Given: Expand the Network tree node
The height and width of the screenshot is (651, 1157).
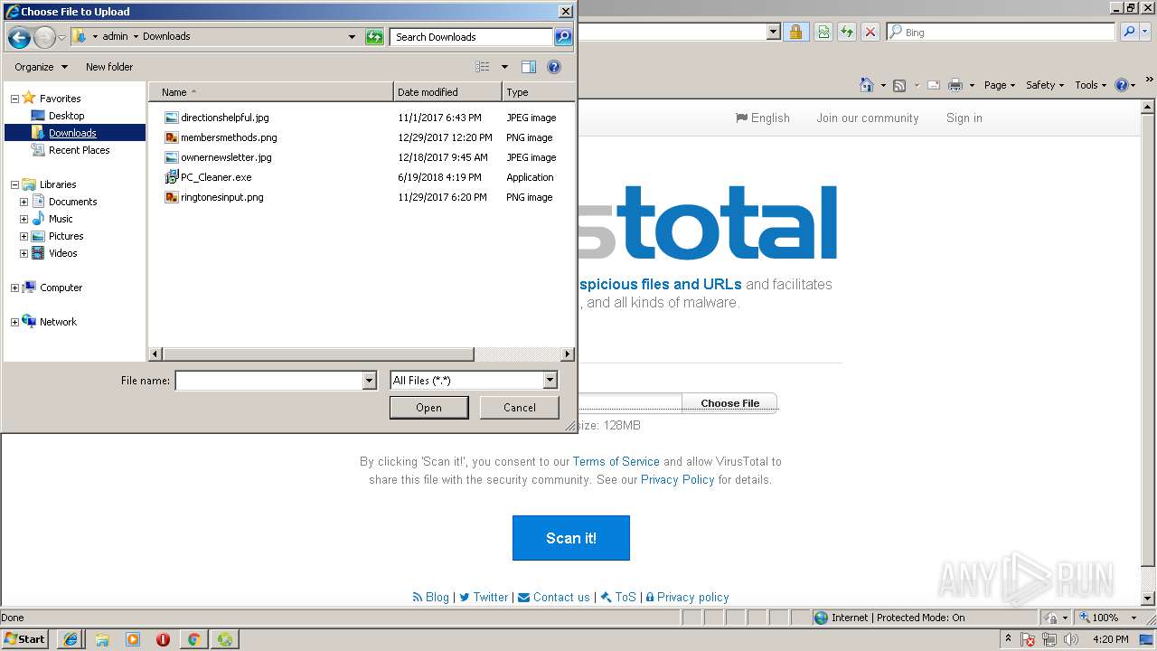Looking at the screenshot, I should coord(14,322).
